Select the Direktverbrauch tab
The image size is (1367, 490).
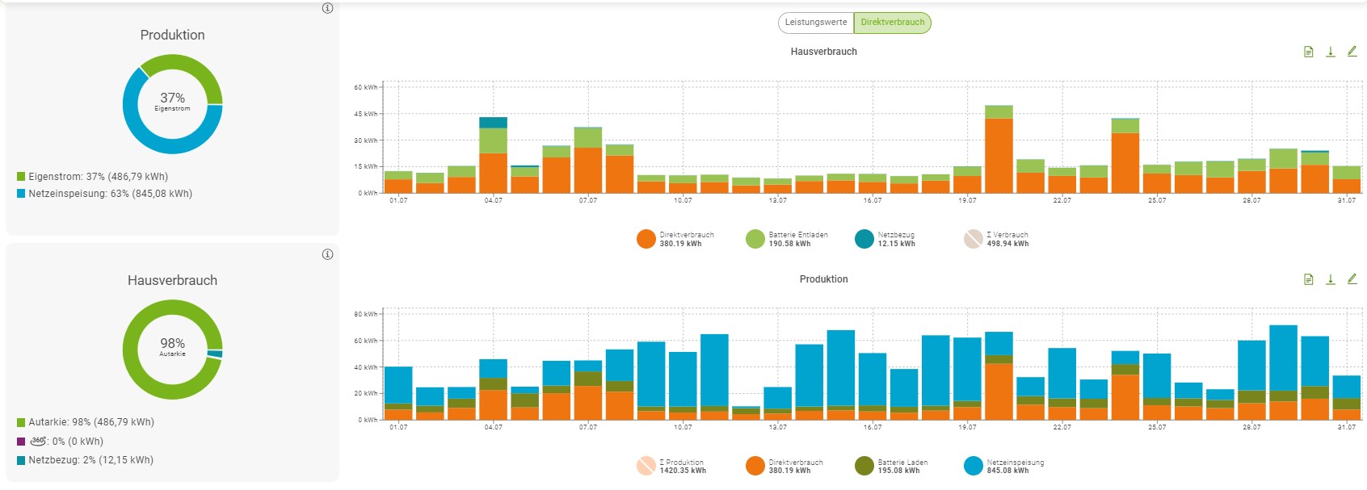[892, 23]
